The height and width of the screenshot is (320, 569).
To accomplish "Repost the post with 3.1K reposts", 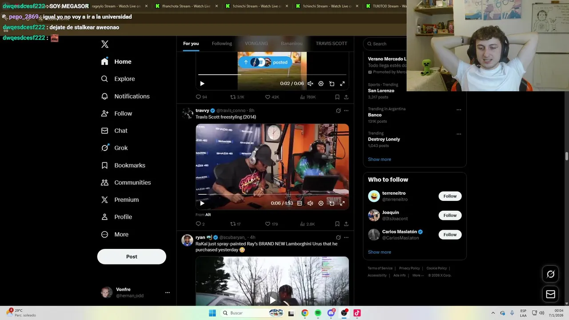I will point(237,97).
